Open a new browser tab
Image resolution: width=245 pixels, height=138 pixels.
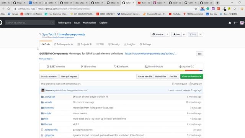pos(217,3)
